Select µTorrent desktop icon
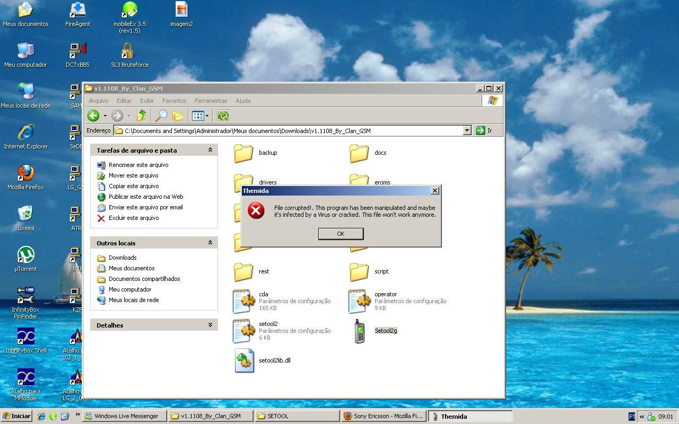The width and height of the screenshot is (679, 424). (25, 259)
